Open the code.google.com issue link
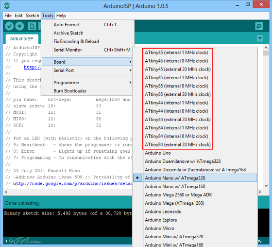The image size is (272, 247). (73, 184)
